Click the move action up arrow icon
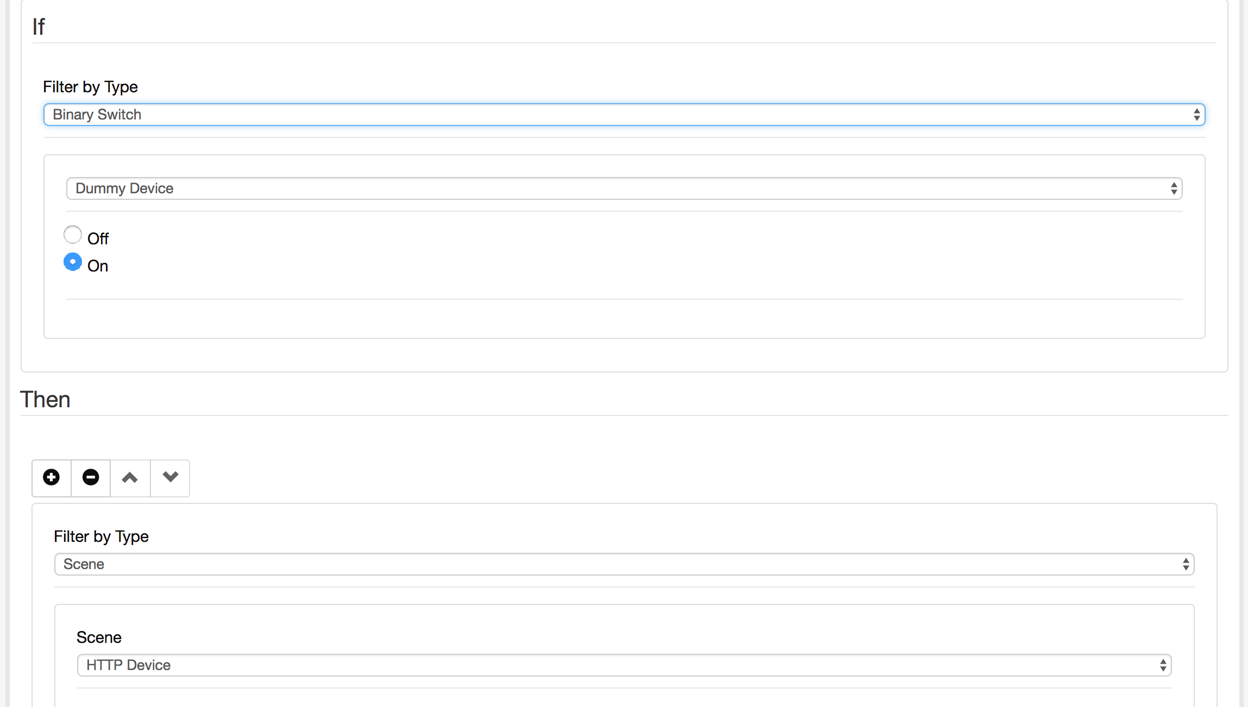 pyautogui.click(x=130, y=477)
